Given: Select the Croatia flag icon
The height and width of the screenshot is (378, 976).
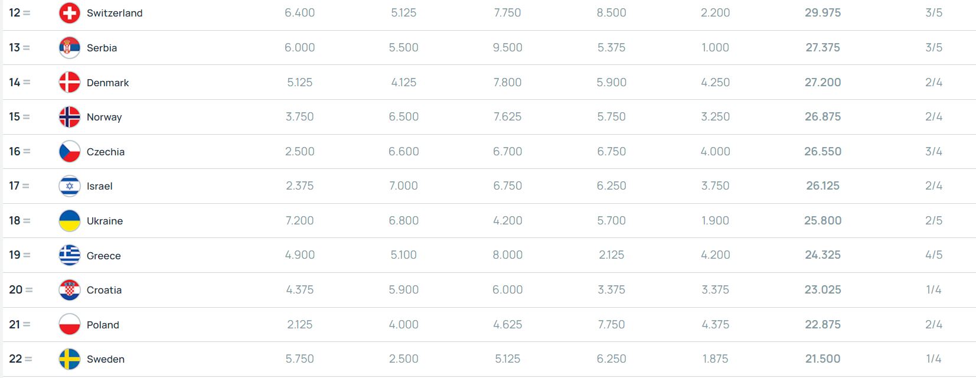Looking at the screenshot, I should point(70,290).
